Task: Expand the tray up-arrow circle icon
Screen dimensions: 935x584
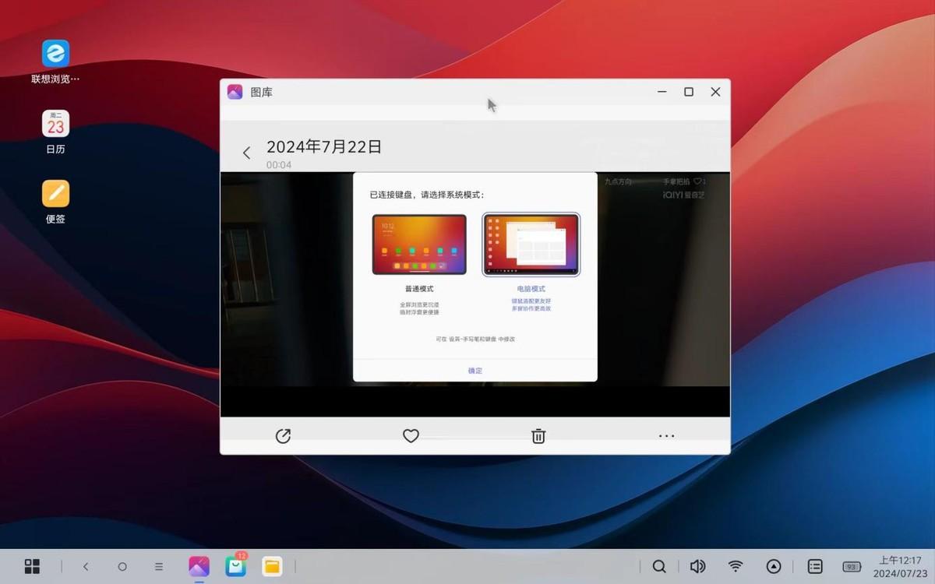Action: (774, 567)
